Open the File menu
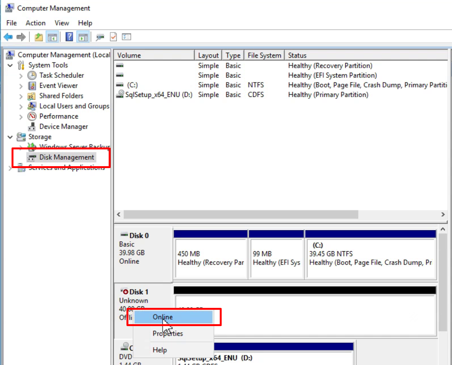 tap(12, 23)
